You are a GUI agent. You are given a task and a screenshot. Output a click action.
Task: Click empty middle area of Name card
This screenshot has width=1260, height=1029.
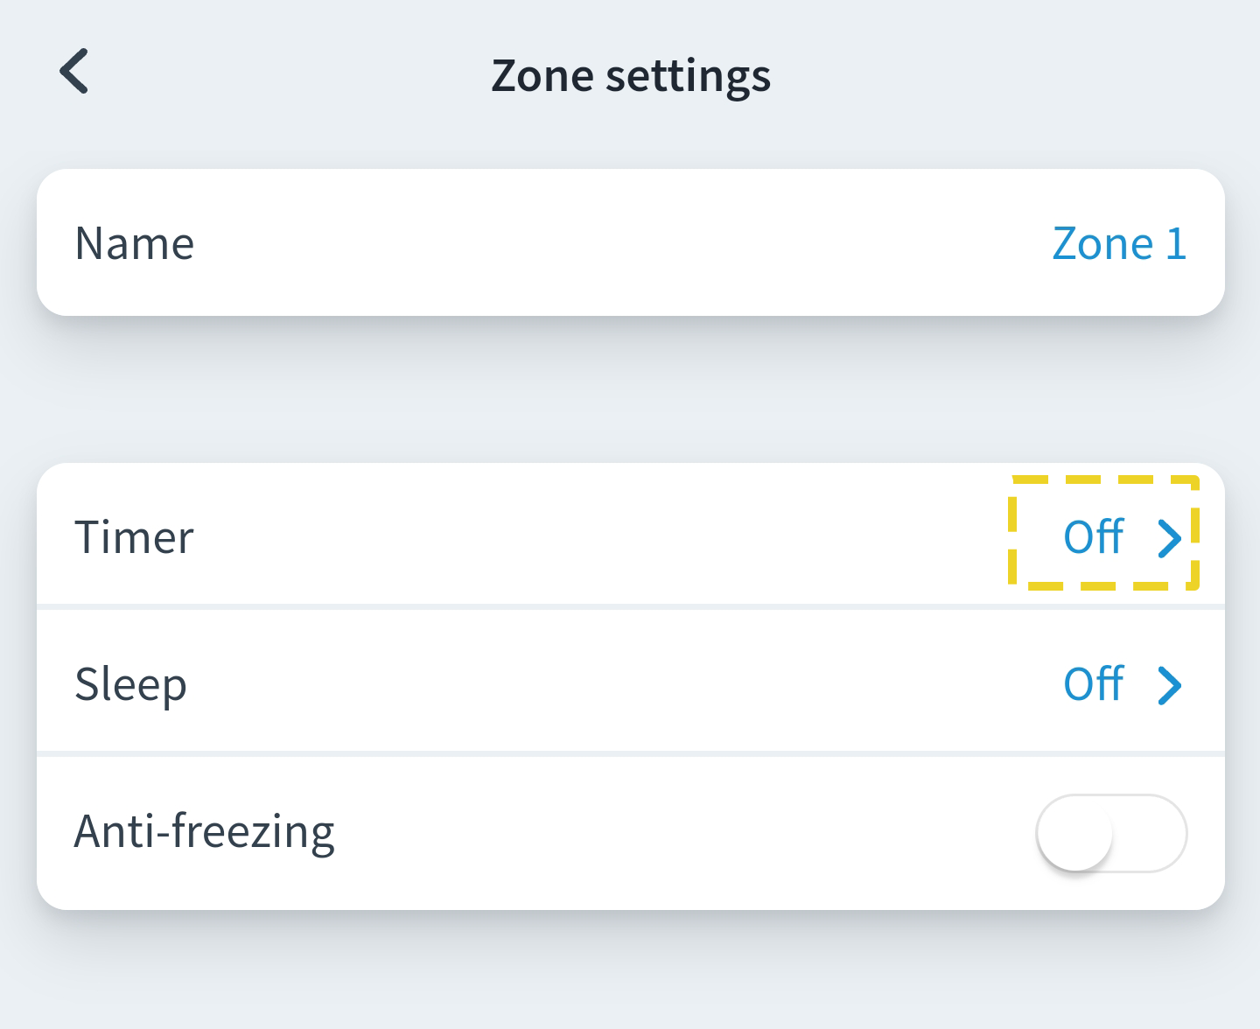pyautogui.click(x=612, y=243)
